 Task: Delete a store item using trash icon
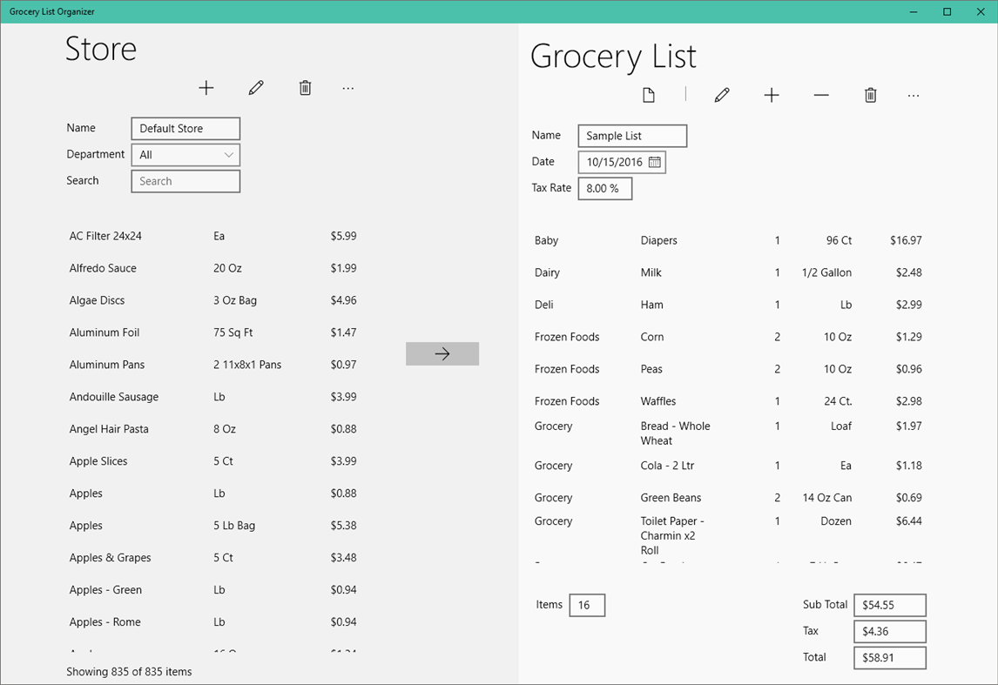305,87
